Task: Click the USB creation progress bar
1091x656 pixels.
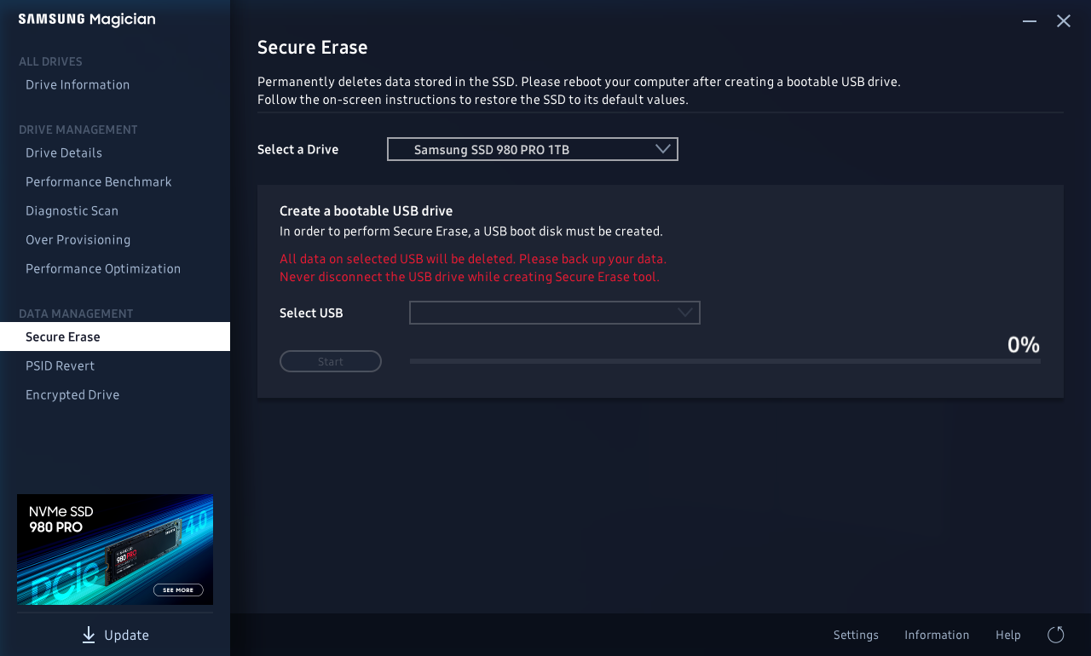Action: click(x=725, y=361)
